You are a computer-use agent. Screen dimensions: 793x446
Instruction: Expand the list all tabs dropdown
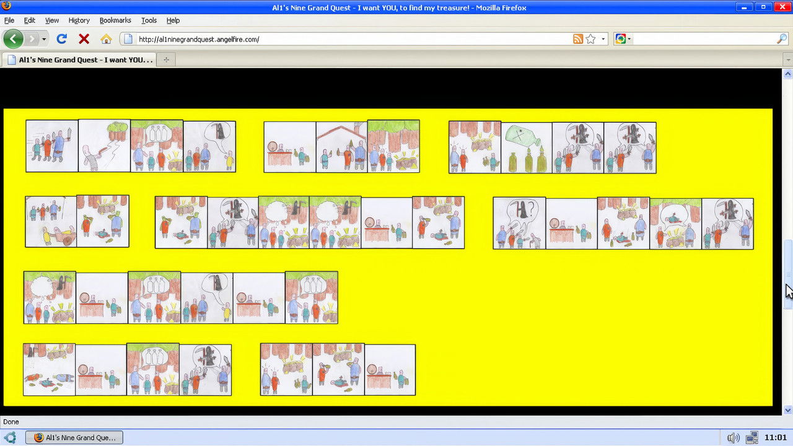[787, 60]
